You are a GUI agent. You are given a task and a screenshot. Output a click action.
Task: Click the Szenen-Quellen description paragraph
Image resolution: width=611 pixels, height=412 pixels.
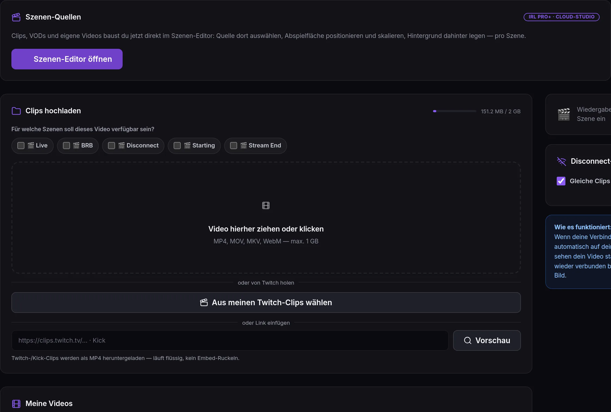tap(269, 36)
